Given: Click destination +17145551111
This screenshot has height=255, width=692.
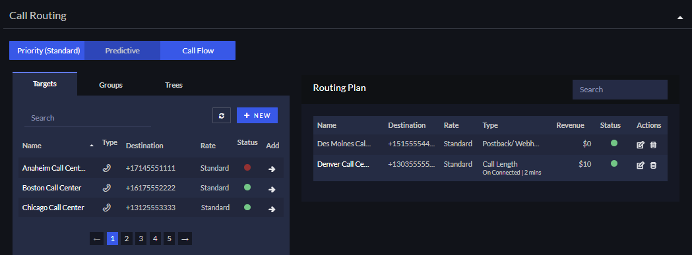Looking at the screenshot, I should pyautogui.click(x=150, y=168).
